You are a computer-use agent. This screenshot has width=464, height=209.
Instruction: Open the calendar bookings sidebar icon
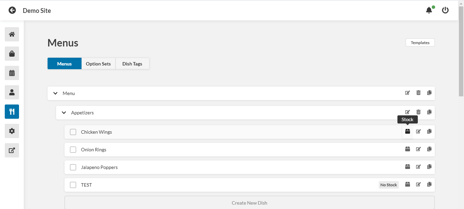[12, 73]
